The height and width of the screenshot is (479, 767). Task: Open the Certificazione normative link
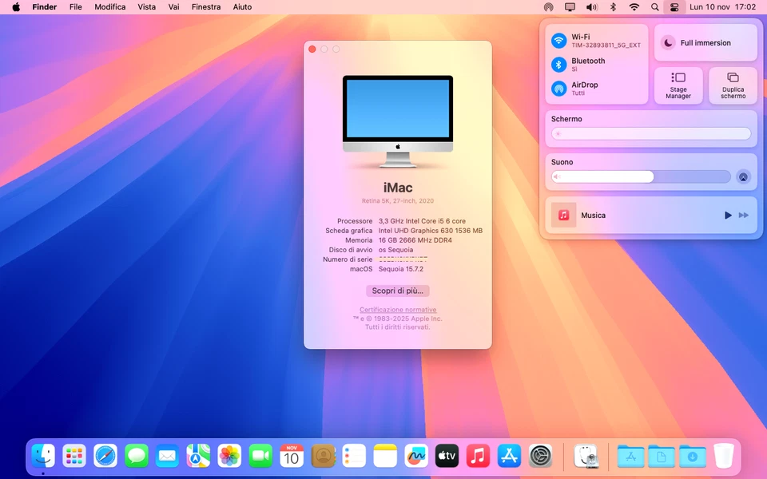coord(397,310)
